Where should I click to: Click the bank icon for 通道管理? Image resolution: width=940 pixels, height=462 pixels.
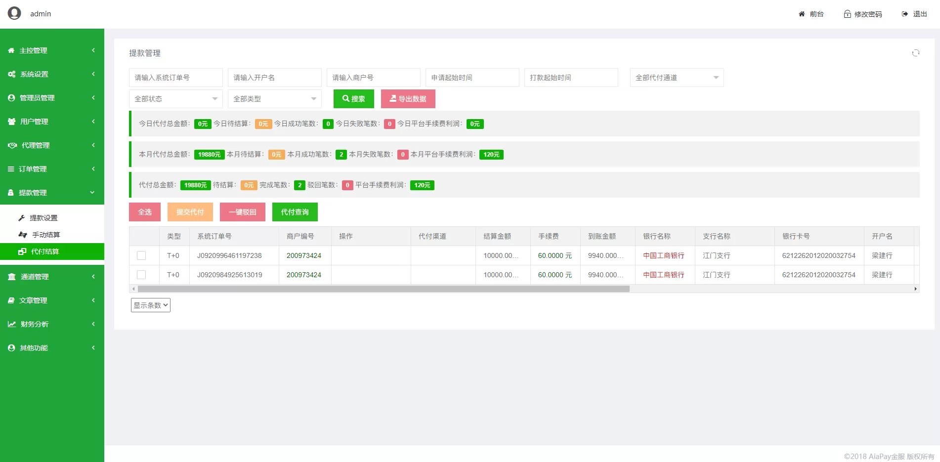pyautogui.click(x=12, y=277)
